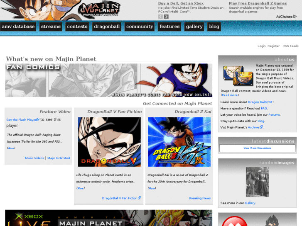The image size is (302, 226).
Task: Click the Fan Comics banner
Action: [x=108, y=80]
